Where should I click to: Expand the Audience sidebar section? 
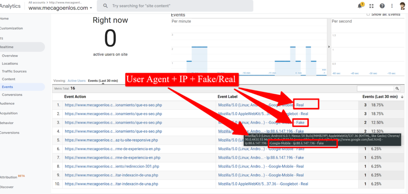7,104
